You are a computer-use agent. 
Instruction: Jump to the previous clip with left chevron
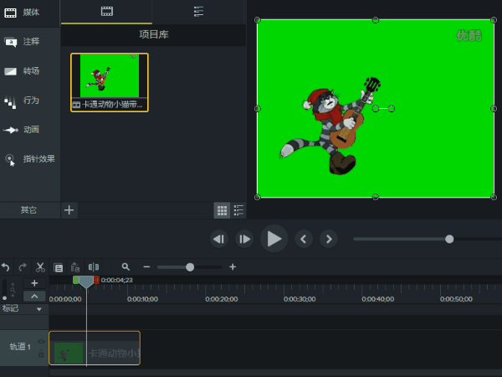304,239
